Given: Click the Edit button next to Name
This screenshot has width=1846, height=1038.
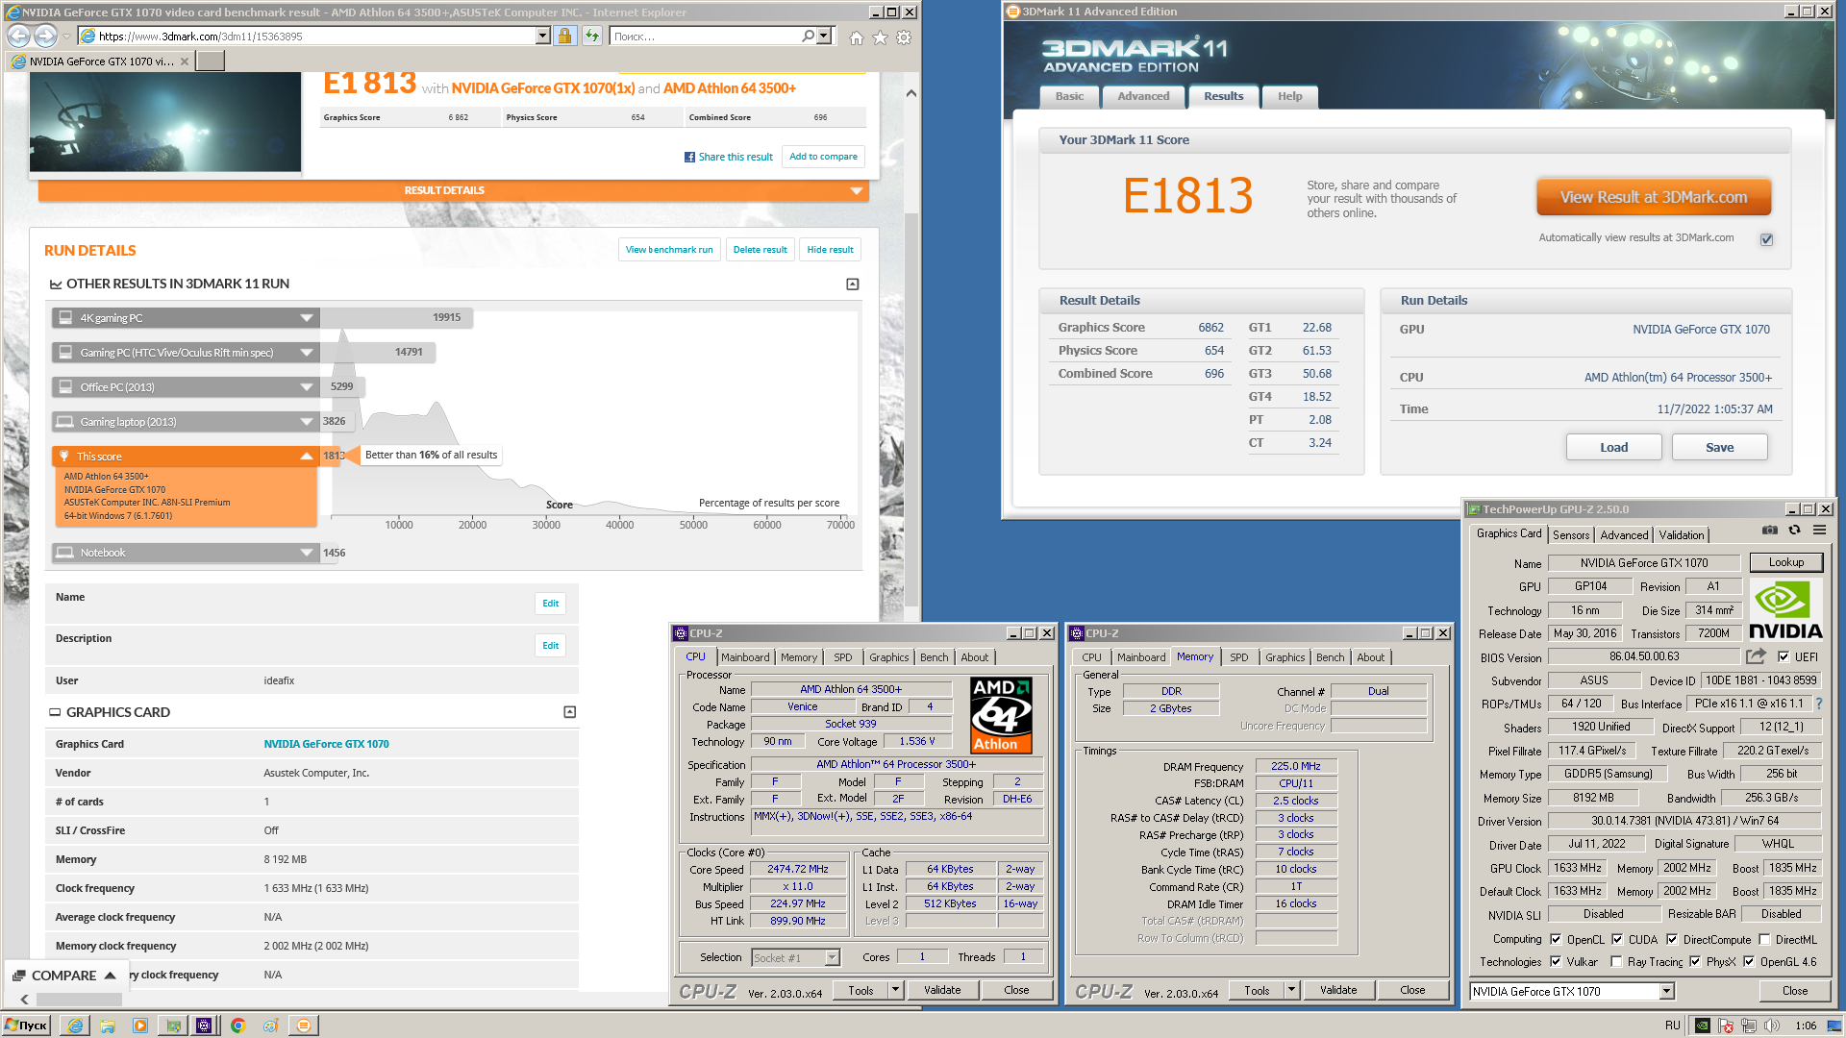Looking at the screenshot, I should 550,604.
